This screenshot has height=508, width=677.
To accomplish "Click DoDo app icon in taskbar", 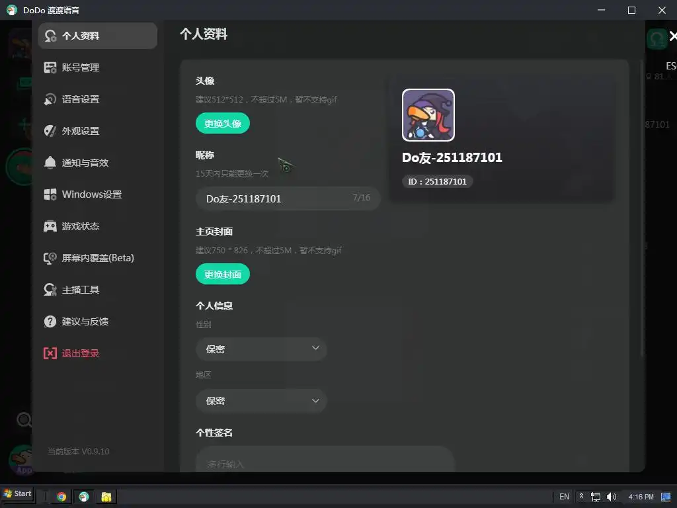I will click(x=84, y=497).
